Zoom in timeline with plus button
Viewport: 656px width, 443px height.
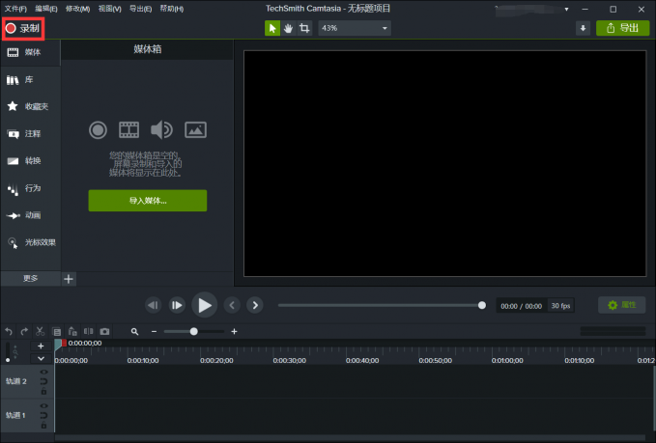coord(234,331)
